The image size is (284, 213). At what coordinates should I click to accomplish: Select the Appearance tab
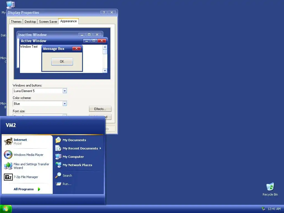point(69,21)
